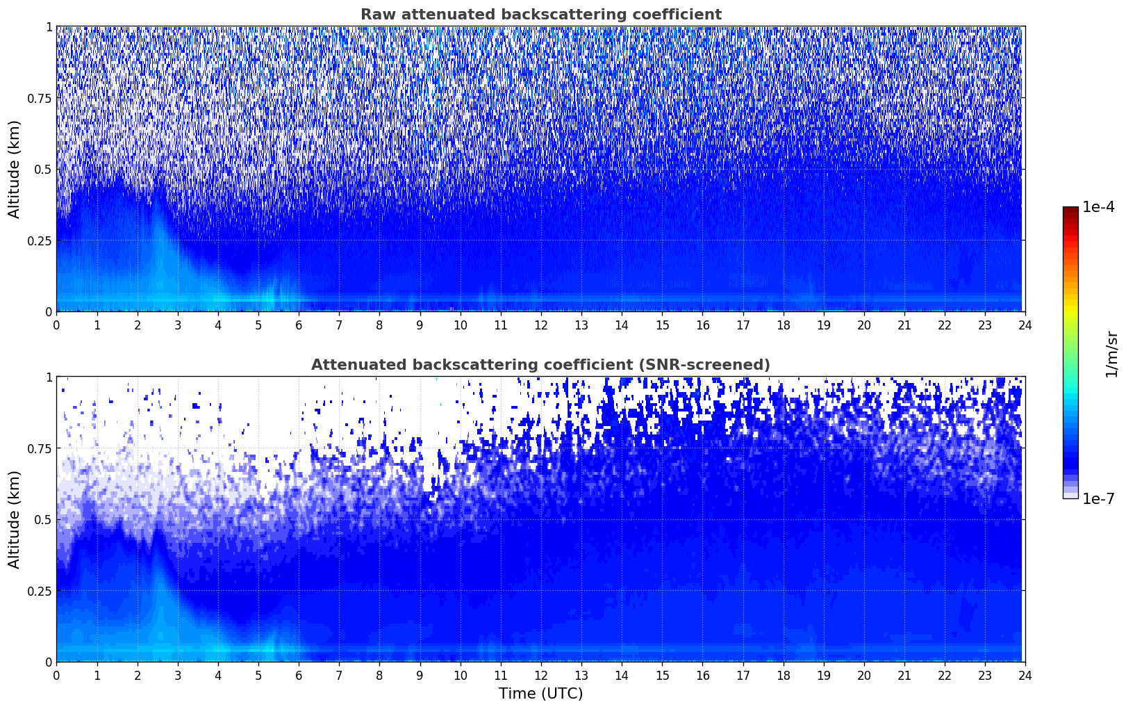This screenshot has width=1126, height=709.
Task: Click hour tick "22" under the upper plot
Action: point(944,325)
